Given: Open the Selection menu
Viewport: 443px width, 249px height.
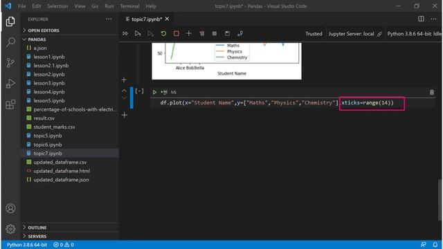Looking at the screenshot, I should pos(57,6).
